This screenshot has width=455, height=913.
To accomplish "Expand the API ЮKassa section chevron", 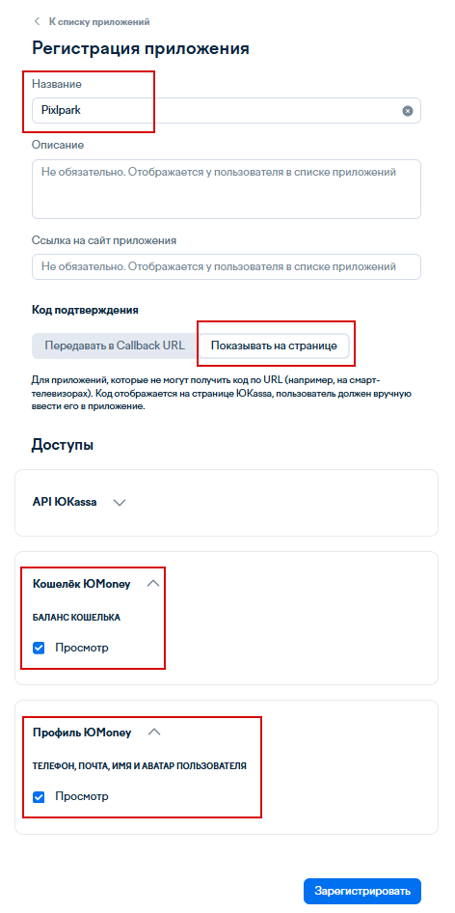I will [120, 503].
